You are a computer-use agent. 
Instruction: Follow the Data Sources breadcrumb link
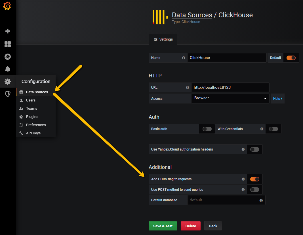click(192, 15)
